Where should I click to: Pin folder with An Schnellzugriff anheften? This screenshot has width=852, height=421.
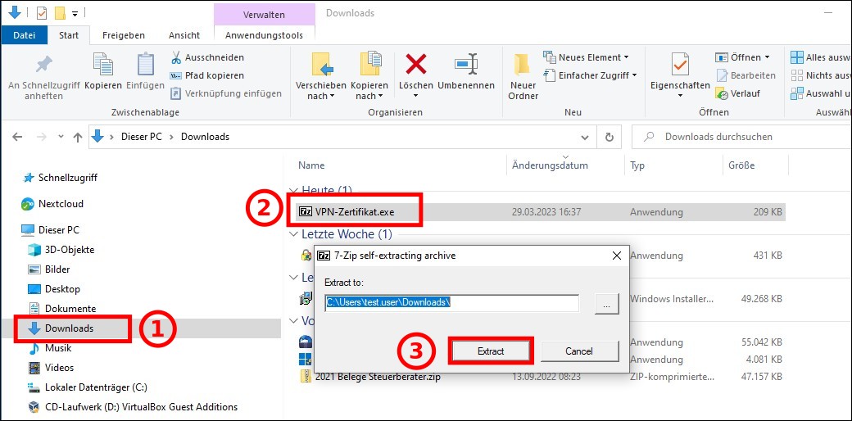[43, 66]
